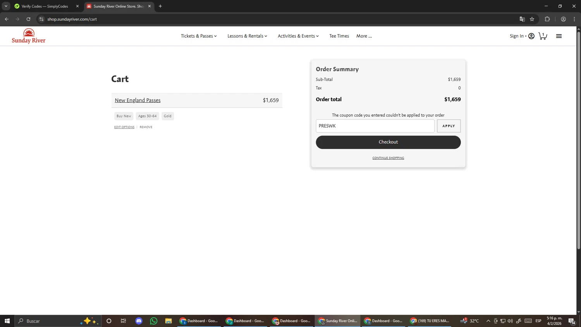The width and height of the screenshot is (581, 327).
Task: Switch to Sunday River taskbar Chrome window
Action: [x=338, y=321]
